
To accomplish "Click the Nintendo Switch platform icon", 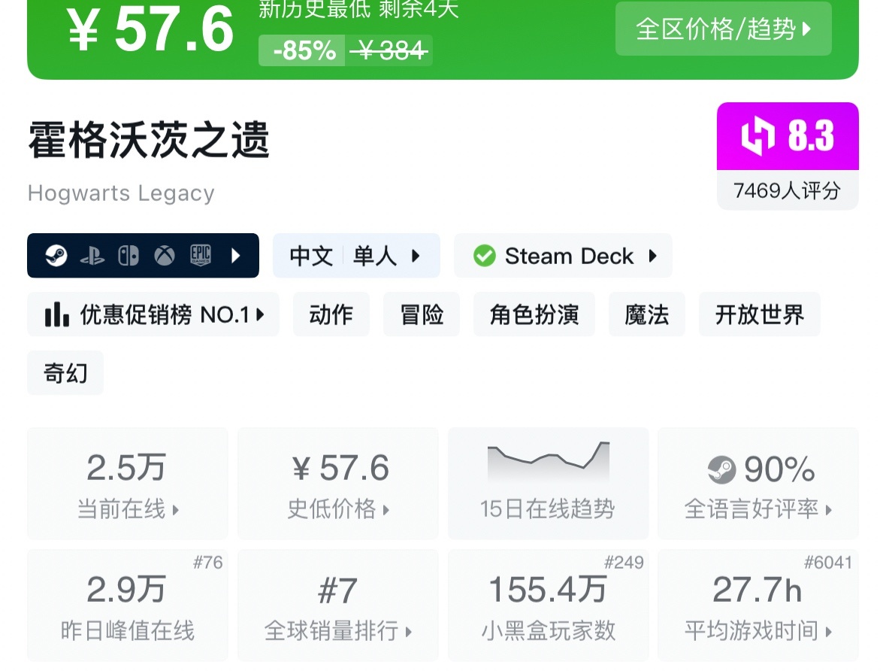I will click(x=129, y=256).
